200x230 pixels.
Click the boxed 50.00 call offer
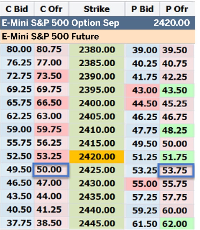tap(51, 170)
